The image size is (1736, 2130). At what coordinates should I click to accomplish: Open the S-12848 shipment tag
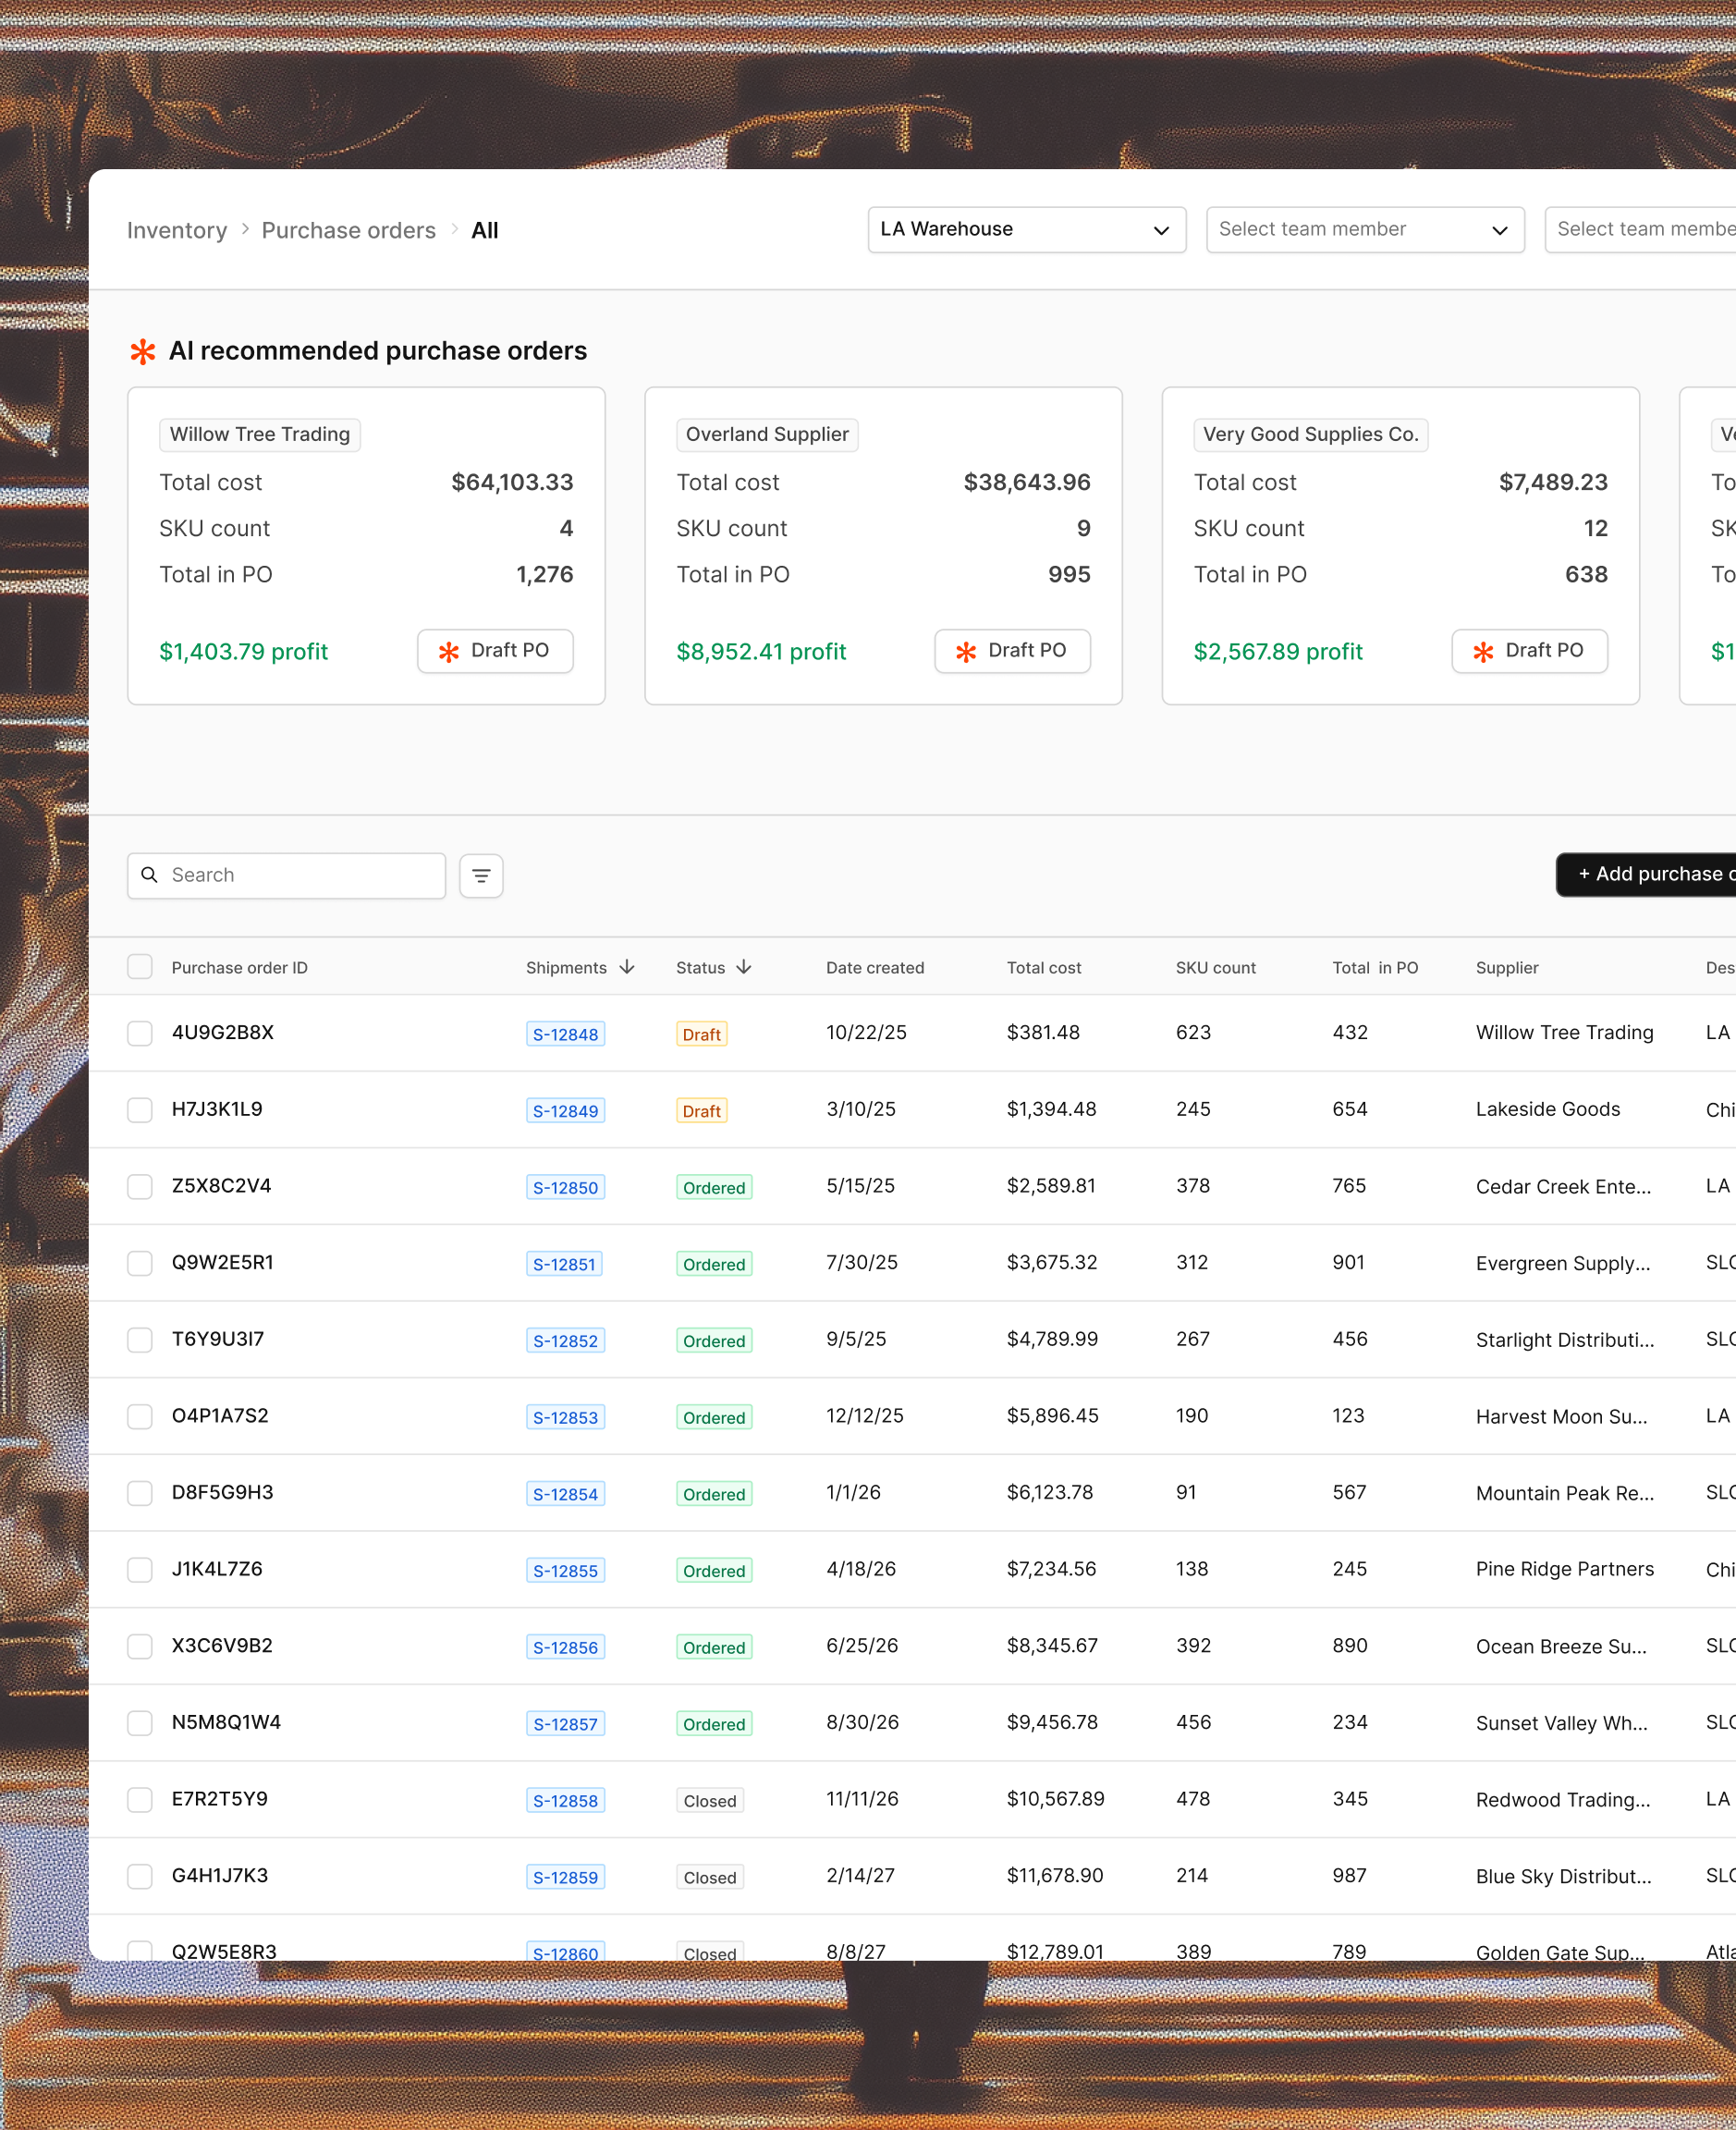[x=565, y=1034]
